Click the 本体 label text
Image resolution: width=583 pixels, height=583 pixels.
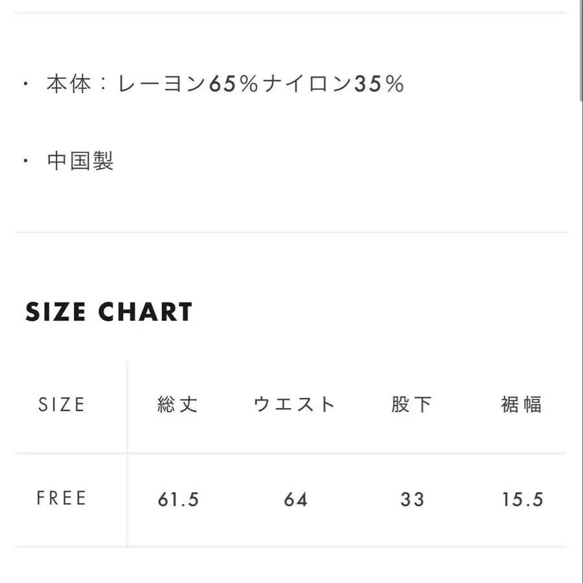click(69, 84)
